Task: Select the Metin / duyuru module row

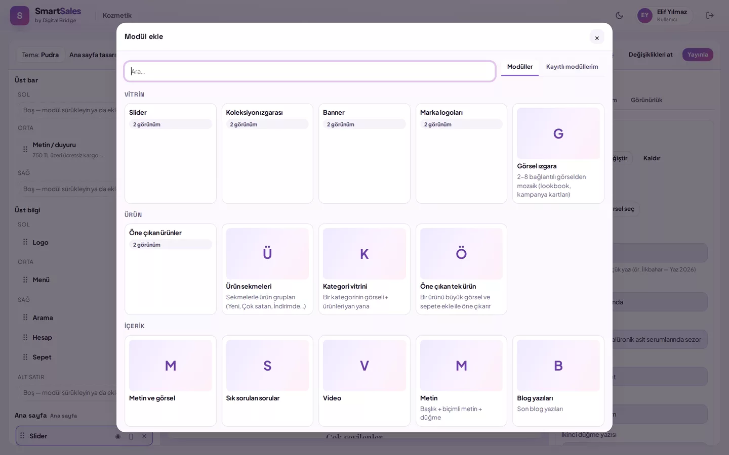Action: tap(68, 150)
